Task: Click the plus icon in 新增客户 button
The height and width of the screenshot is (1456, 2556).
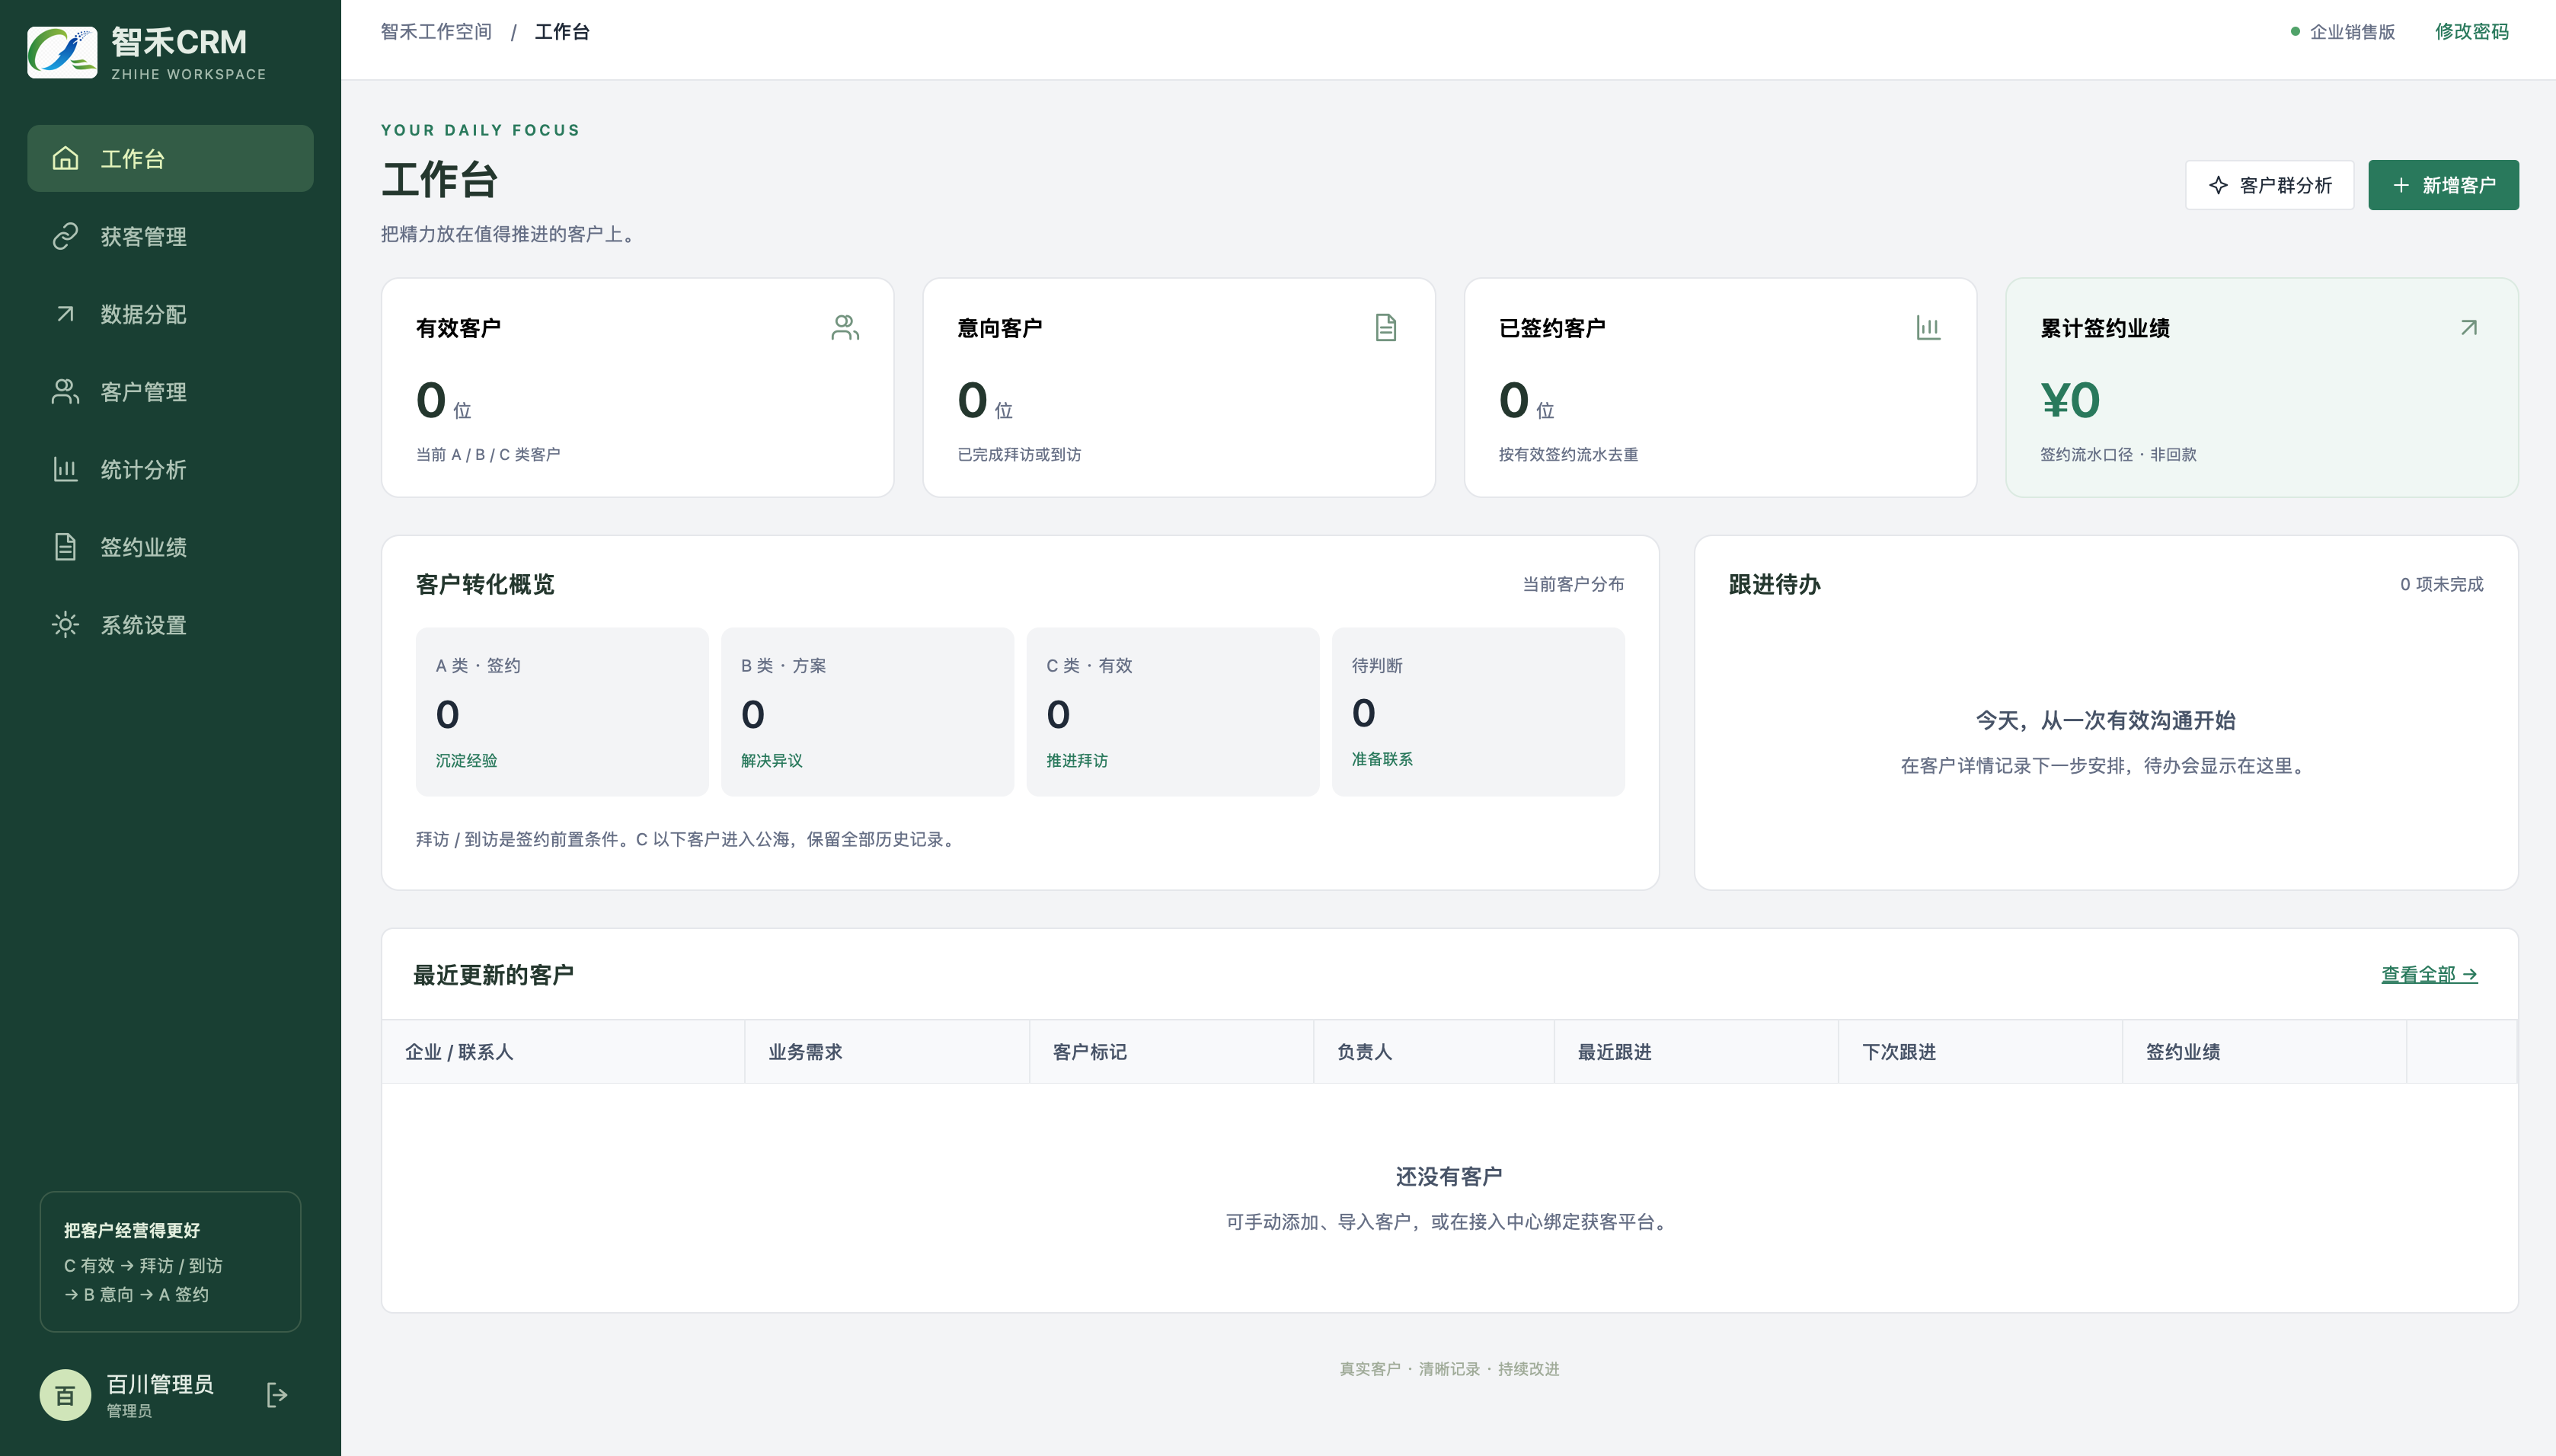Action: (x=2401, y=185)
